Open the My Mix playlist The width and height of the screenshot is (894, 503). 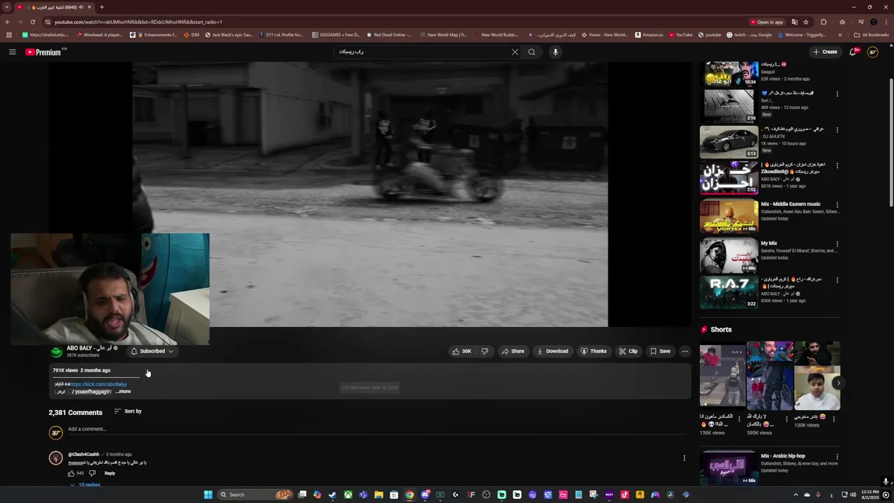tap(768, 244)
